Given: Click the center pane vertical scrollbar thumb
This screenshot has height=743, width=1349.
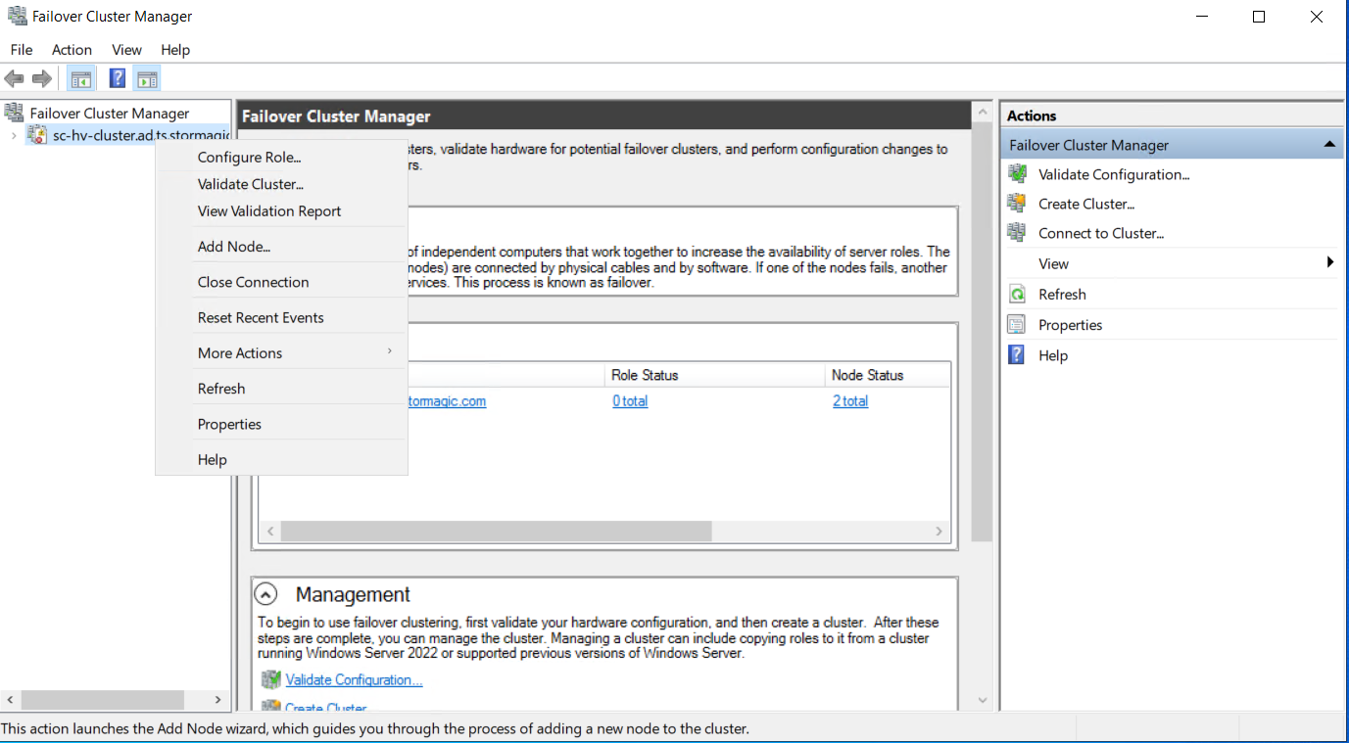Looking at the screenshot, I should tap(983, 331).
